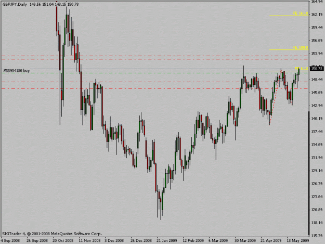Screen dimensions: 325x244
Task: Click the 118.14 price axis label
Action: 317,223
